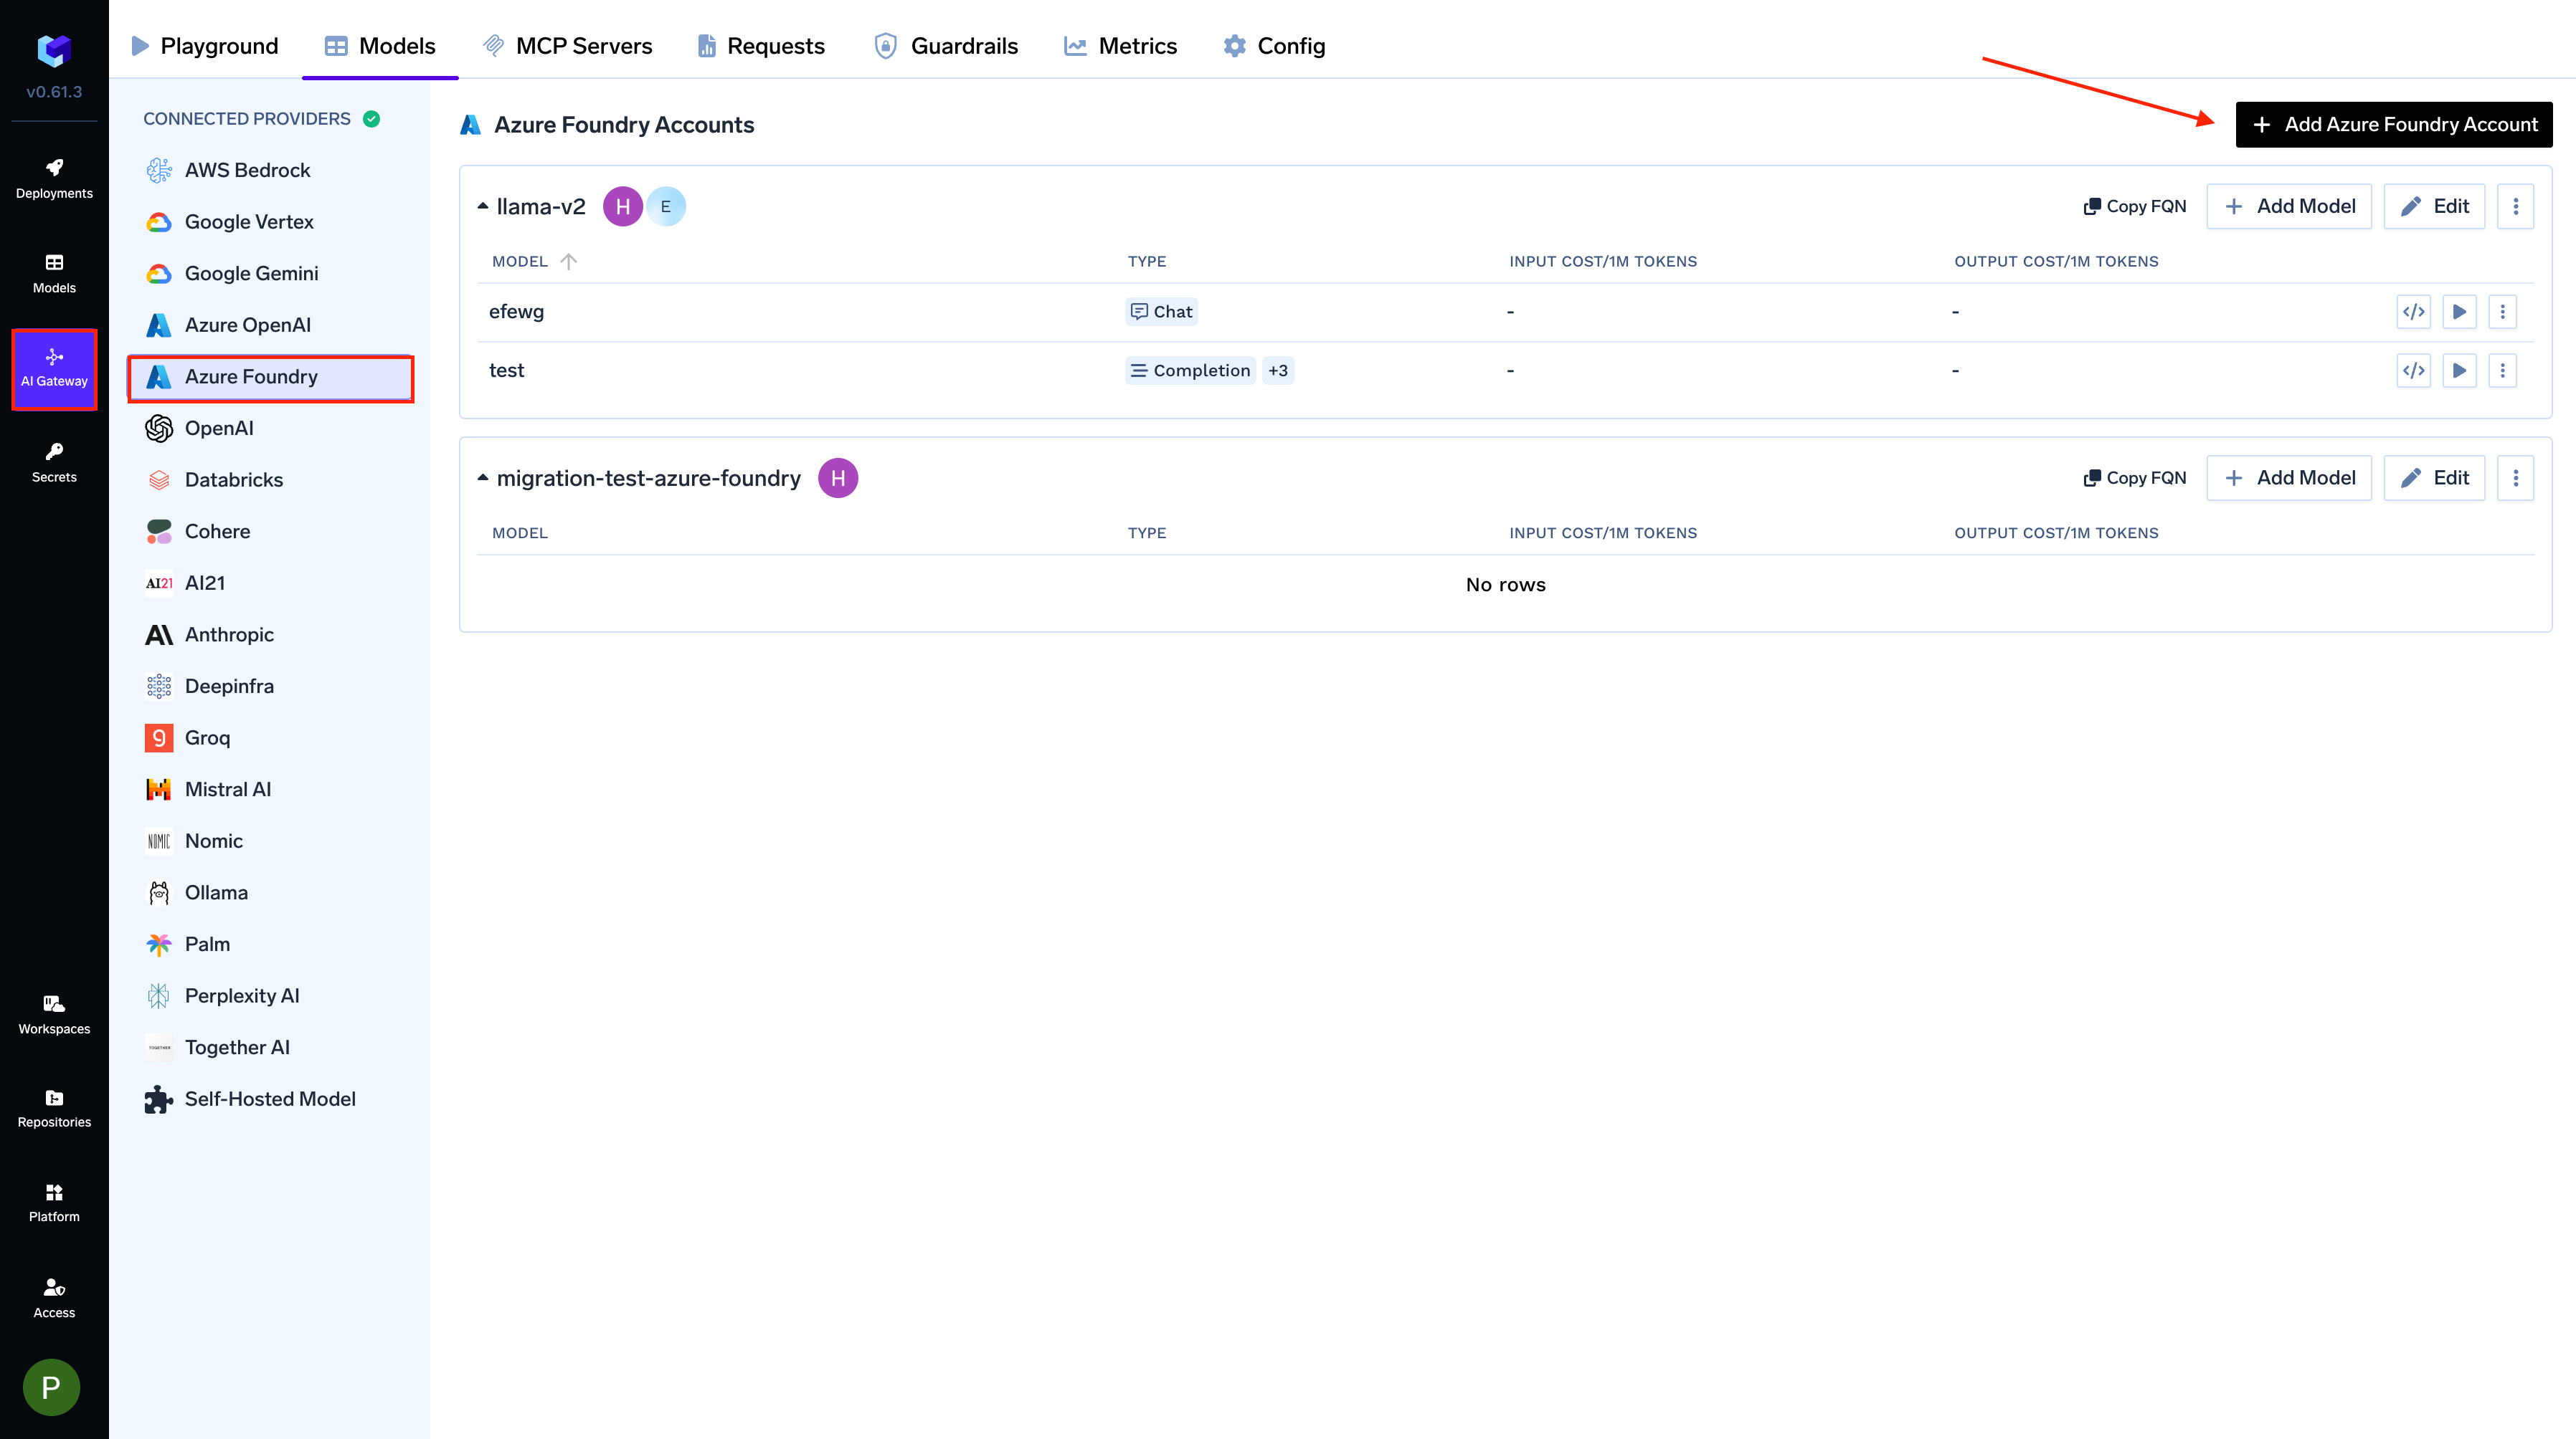The width and height of the screenshot is (2576, 1439).
Task: Switch to the Playground tab
Action: tap(205, 46)
